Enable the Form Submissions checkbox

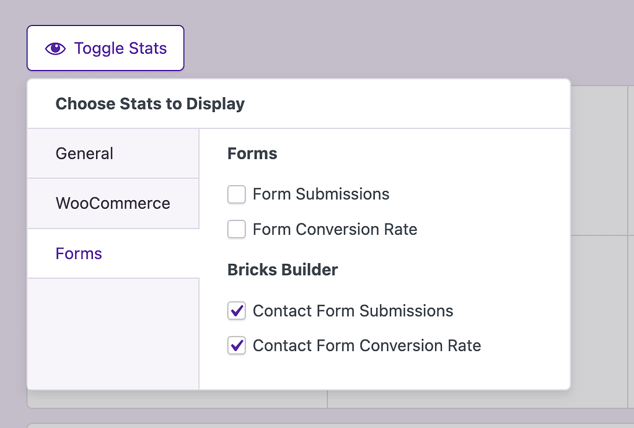click(236, 194)
